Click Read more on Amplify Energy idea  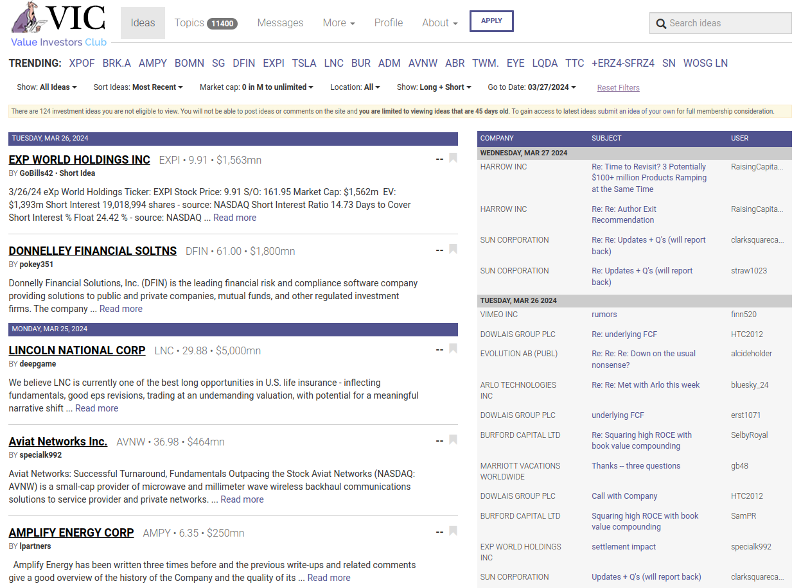pyautogui.click(x=329, y=578)
